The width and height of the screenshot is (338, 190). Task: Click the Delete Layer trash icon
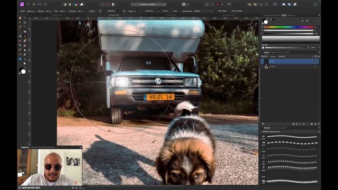coord(319,124)
